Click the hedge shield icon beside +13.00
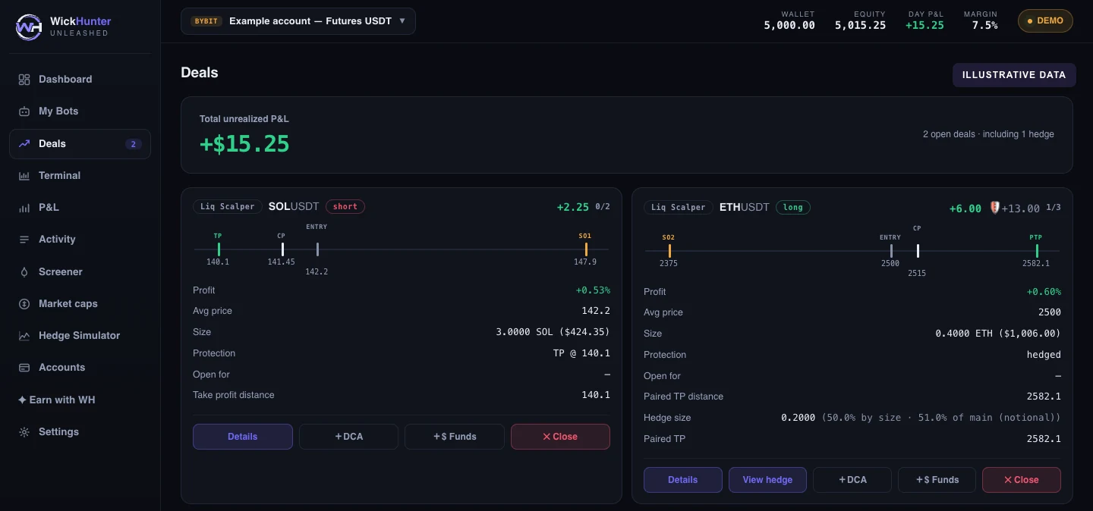The image size is (1093, 511). pyautogui.click(x=995, y=208)
